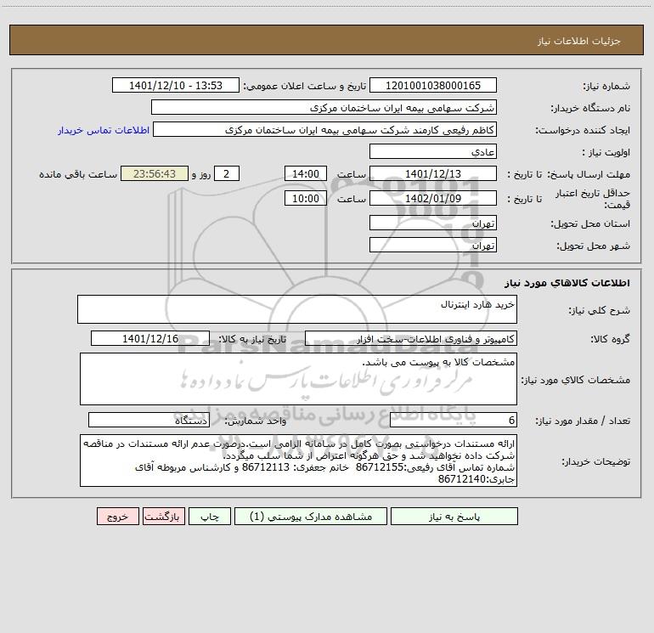Click the گروه کالا label

(x=610, y=339)
